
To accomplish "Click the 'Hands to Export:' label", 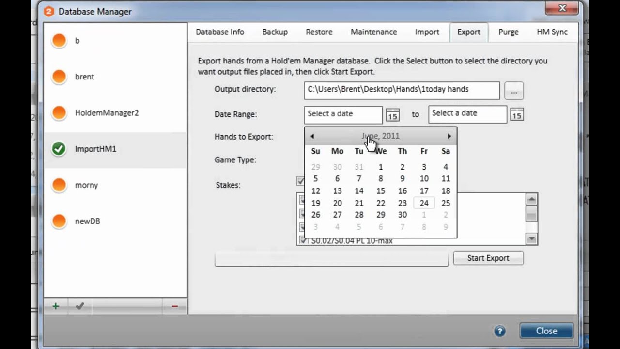I will [x=244, y=137].
